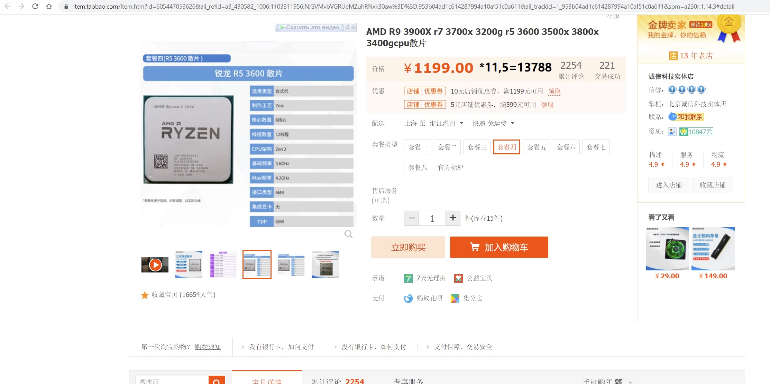
Task: Click the shopping cart 加入购物车 button
Action: click(499, 247)
